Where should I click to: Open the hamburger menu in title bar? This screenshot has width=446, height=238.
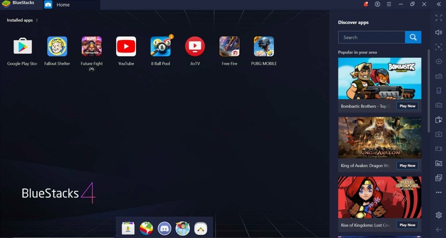389,4
